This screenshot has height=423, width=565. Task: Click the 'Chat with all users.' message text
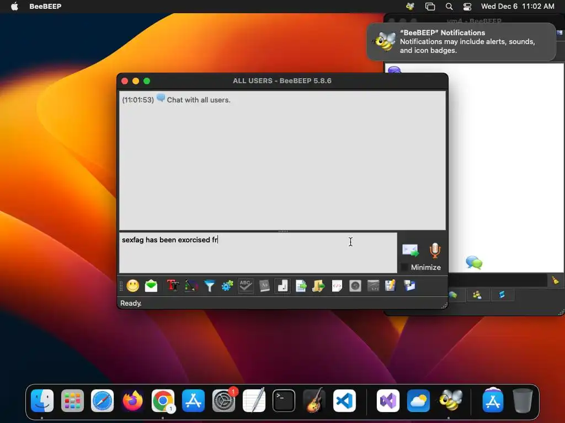(199, 100)
